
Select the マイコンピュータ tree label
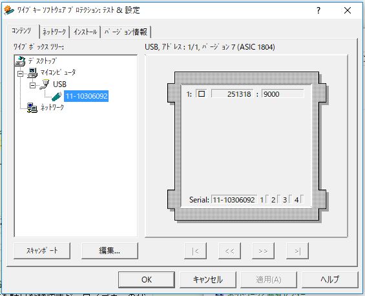58,72
